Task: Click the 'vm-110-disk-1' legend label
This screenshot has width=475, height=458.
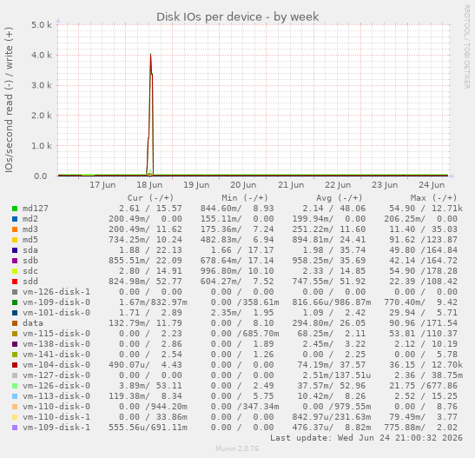Action: click(x=56, y=417)
